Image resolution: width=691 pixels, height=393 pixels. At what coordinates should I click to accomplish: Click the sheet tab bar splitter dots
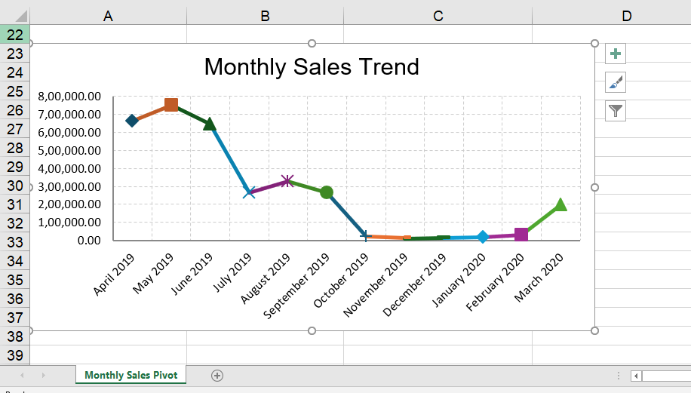click(x=619, y=376)
